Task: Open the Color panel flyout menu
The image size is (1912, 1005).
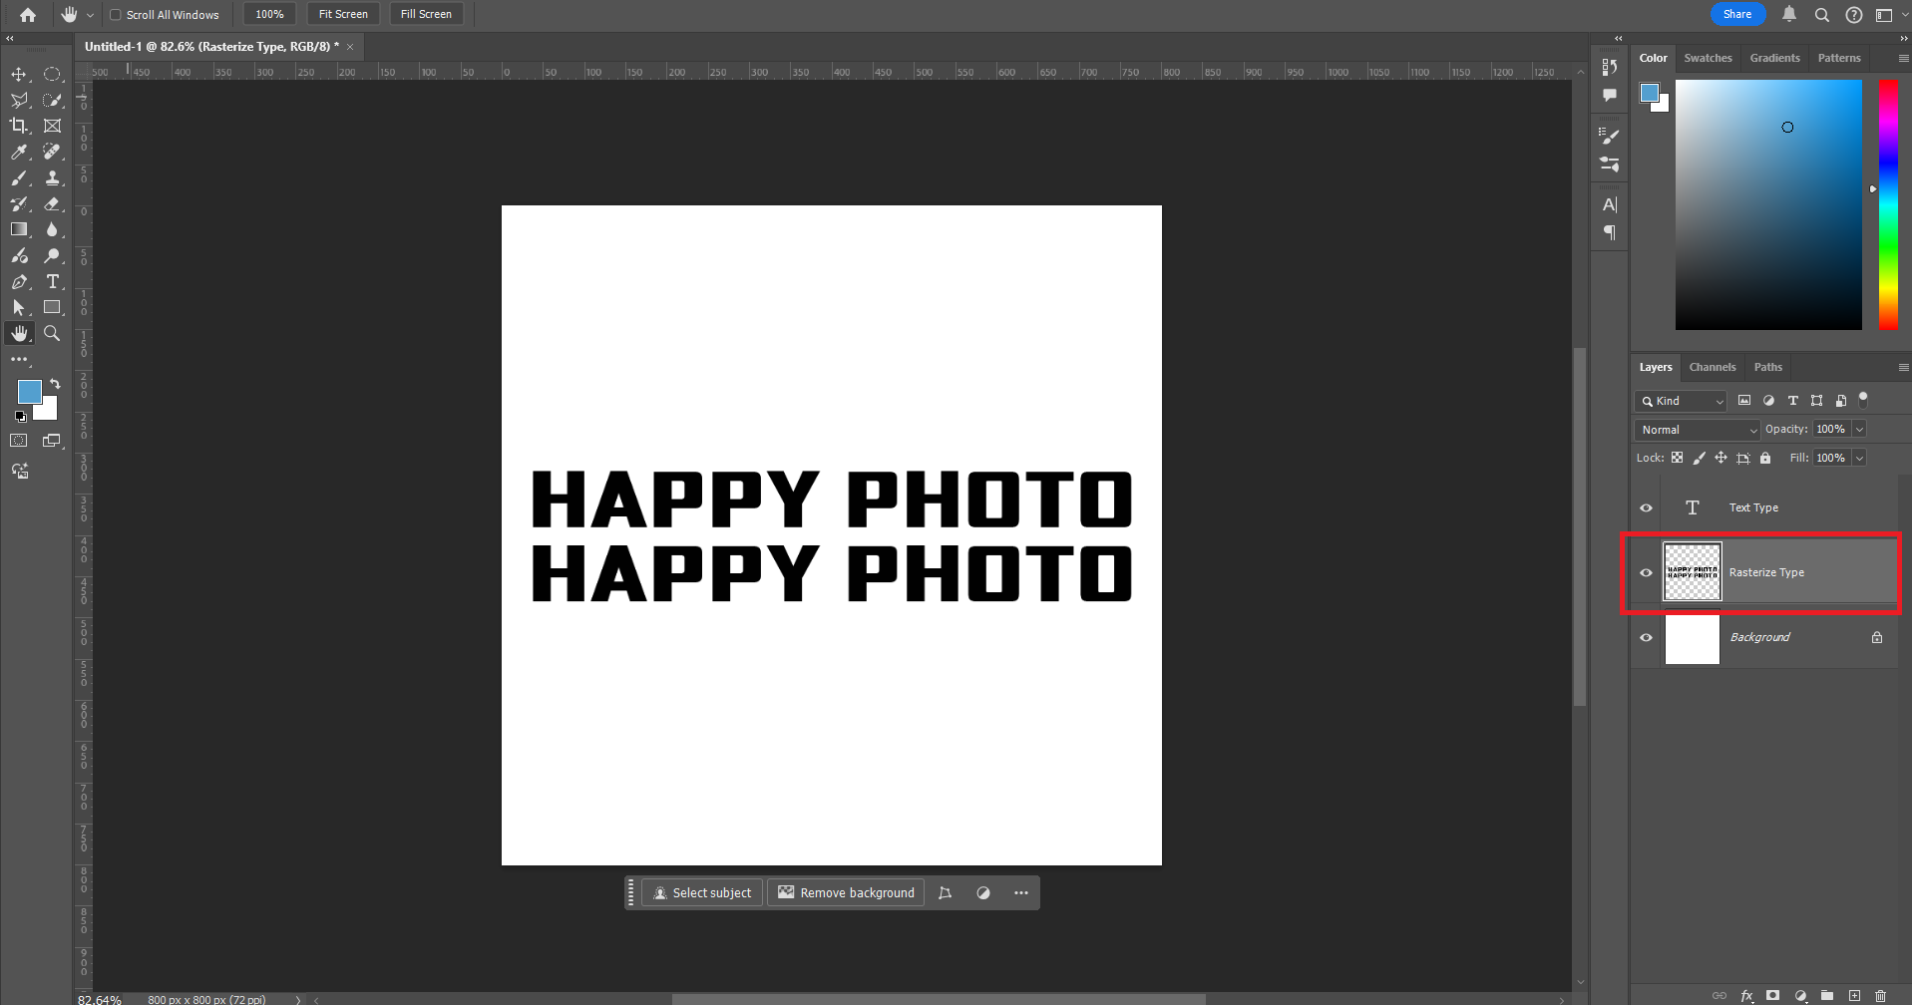Action: [1903, 59]
